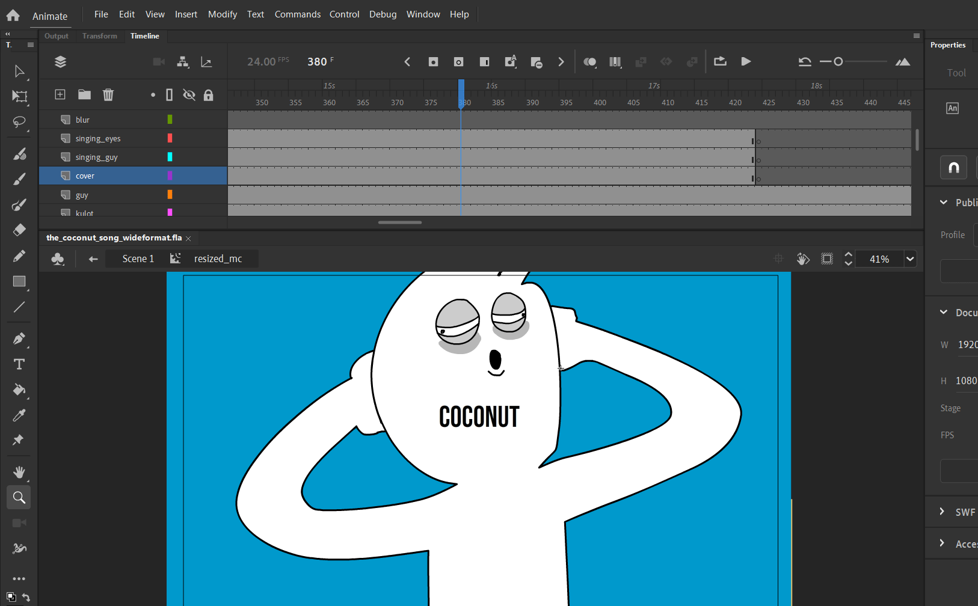
Task: Select the Text tool
Action: pyautogui.click(x=19, y=364)
